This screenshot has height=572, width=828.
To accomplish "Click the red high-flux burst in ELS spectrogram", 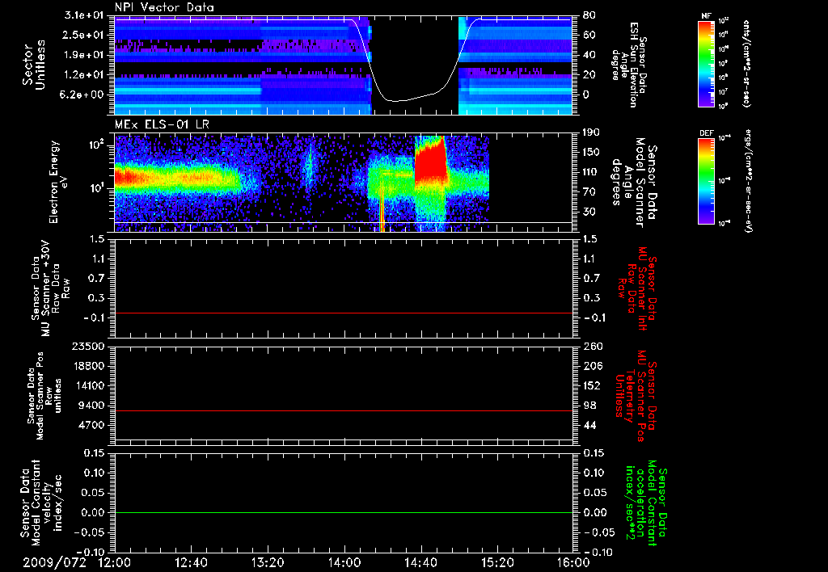I will (x=430, y=161).
